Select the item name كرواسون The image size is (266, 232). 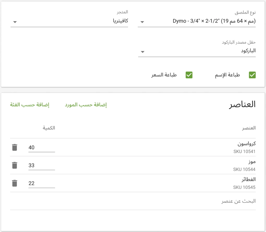pyautogui.click(x=247, y=143)
